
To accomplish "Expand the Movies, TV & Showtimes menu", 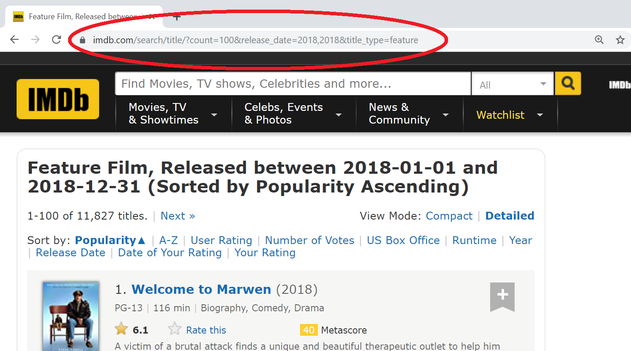I will tap(173, 114).
